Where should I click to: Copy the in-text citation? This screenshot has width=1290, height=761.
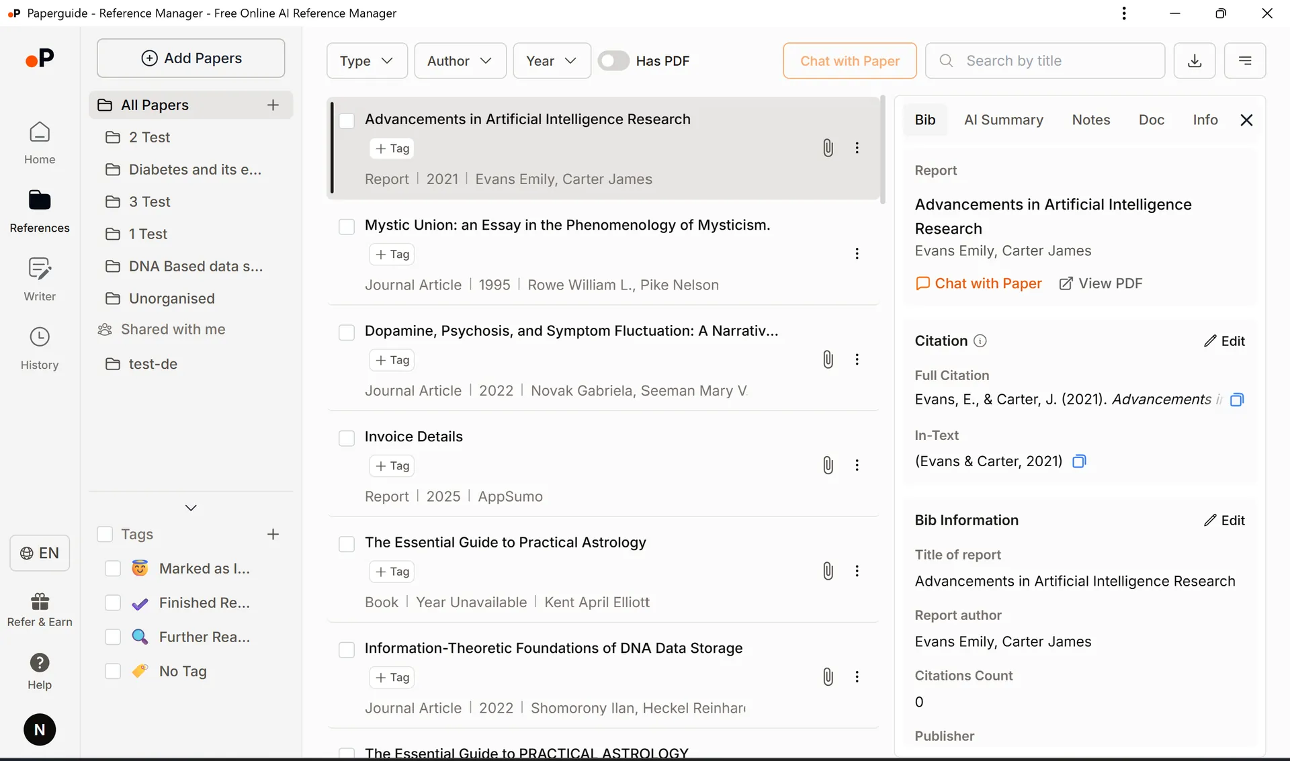(1079, 461)
